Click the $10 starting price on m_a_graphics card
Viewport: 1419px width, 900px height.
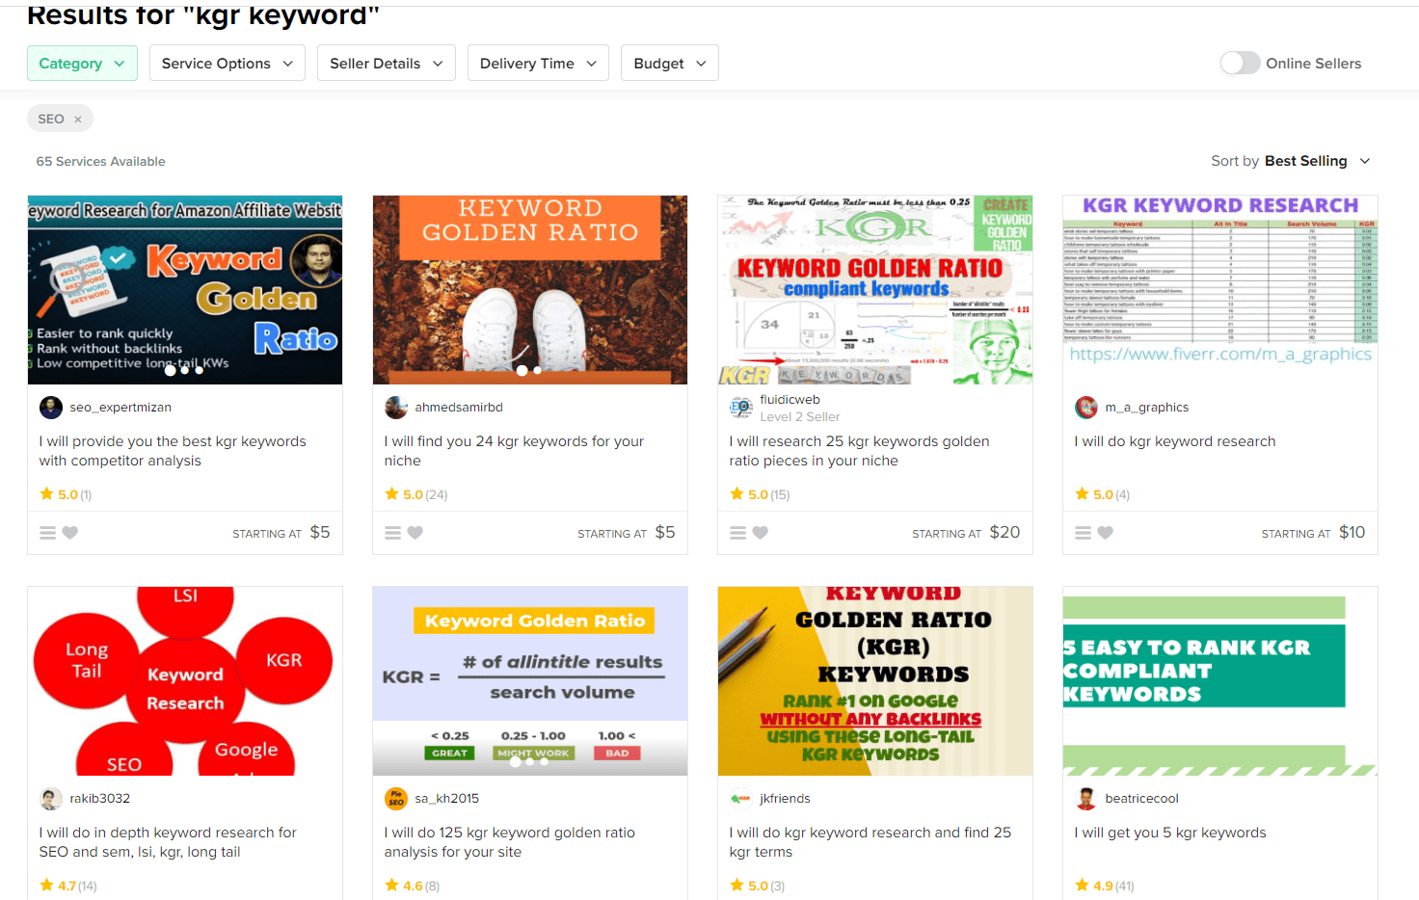(1352, 533)
